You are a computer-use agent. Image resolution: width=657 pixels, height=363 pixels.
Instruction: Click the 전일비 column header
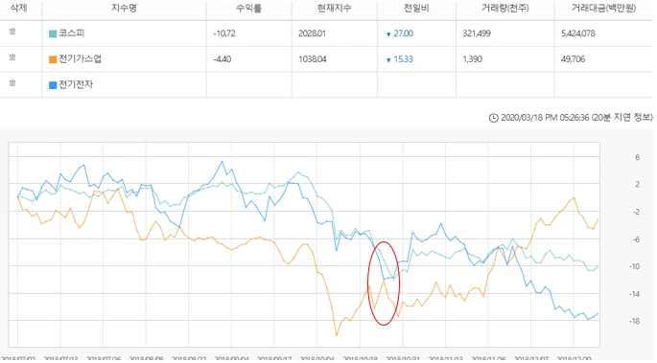(416, 9)
